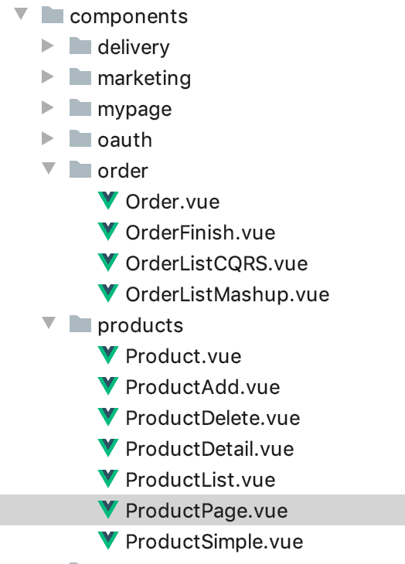Image resolution: width=405 pixels, height=564 pixels.
Task: Open OrderListCQRS.vue file
Action: (216, 263)
